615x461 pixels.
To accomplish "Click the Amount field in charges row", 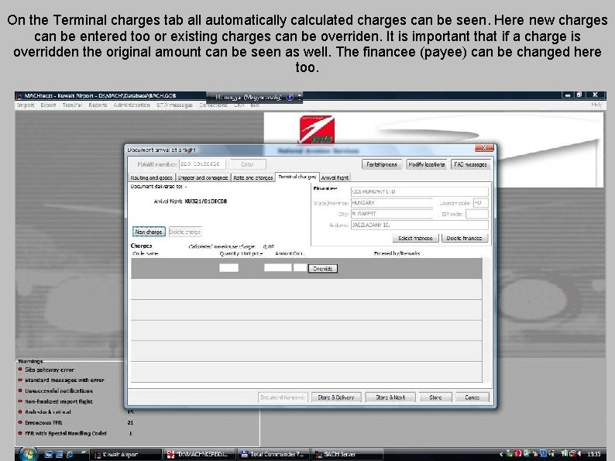I will coord(278,267).
